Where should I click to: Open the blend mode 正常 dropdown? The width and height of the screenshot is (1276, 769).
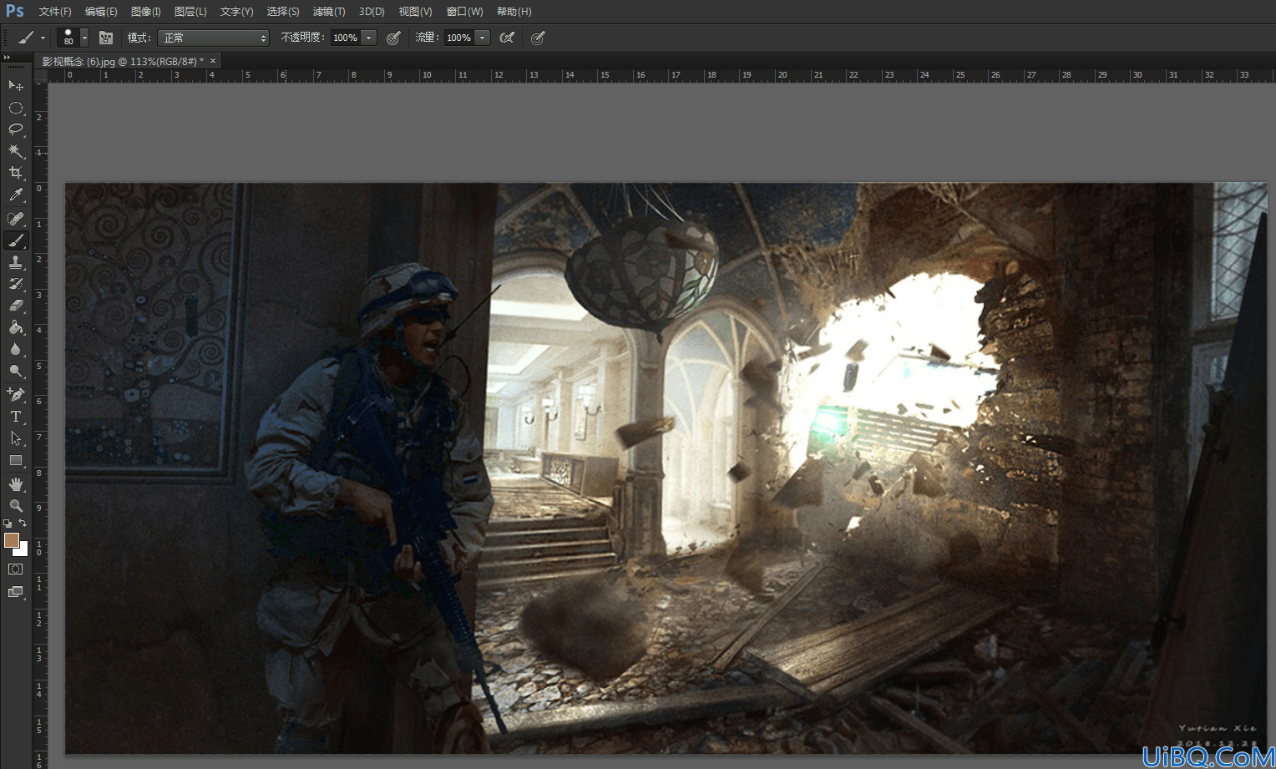pyautogui.click(x=213, y=38)
